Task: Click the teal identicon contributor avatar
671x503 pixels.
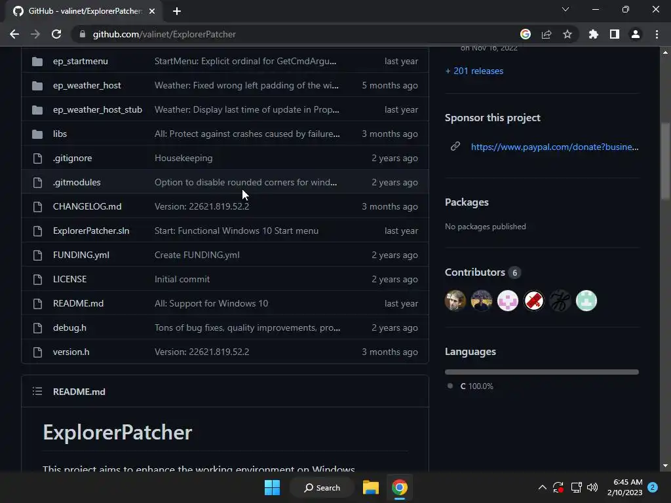Action: pyautogui.click(x=586, y=300)
